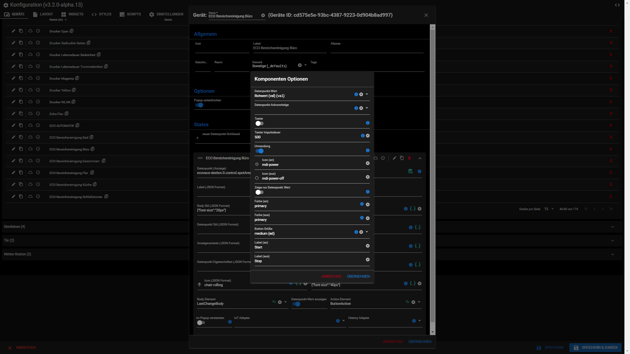The image size is (630, 354).
Task: Toggle Datenpunkt-Wert anzeigen switch
Action: 296,304
